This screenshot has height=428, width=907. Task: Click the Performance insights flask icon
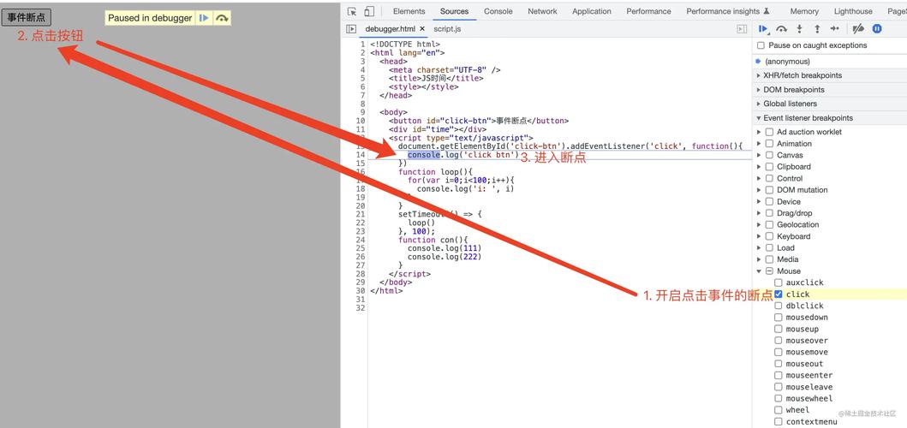(x=767, y=11)
